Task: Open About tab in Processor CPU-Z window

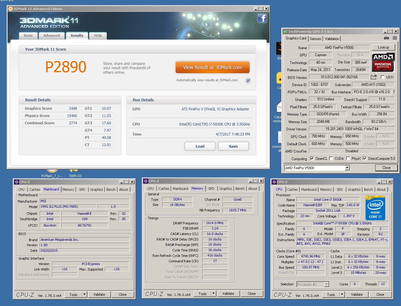Action: pos(381,190)
